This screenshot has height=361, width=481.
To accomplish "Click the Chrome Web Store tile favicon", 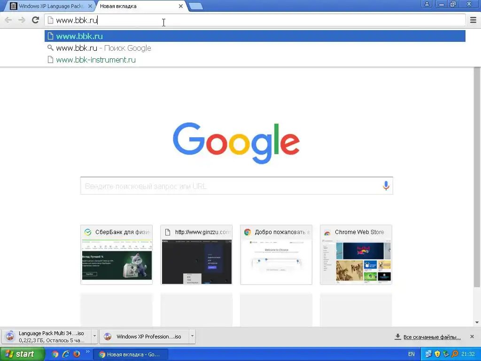I will click(327, 232).
